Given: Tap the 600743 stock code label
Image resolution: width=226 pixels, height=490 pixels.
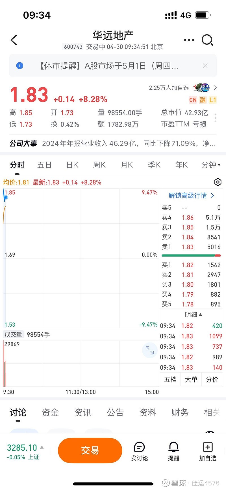Looking at the screenshot, I should pos(73,47).
